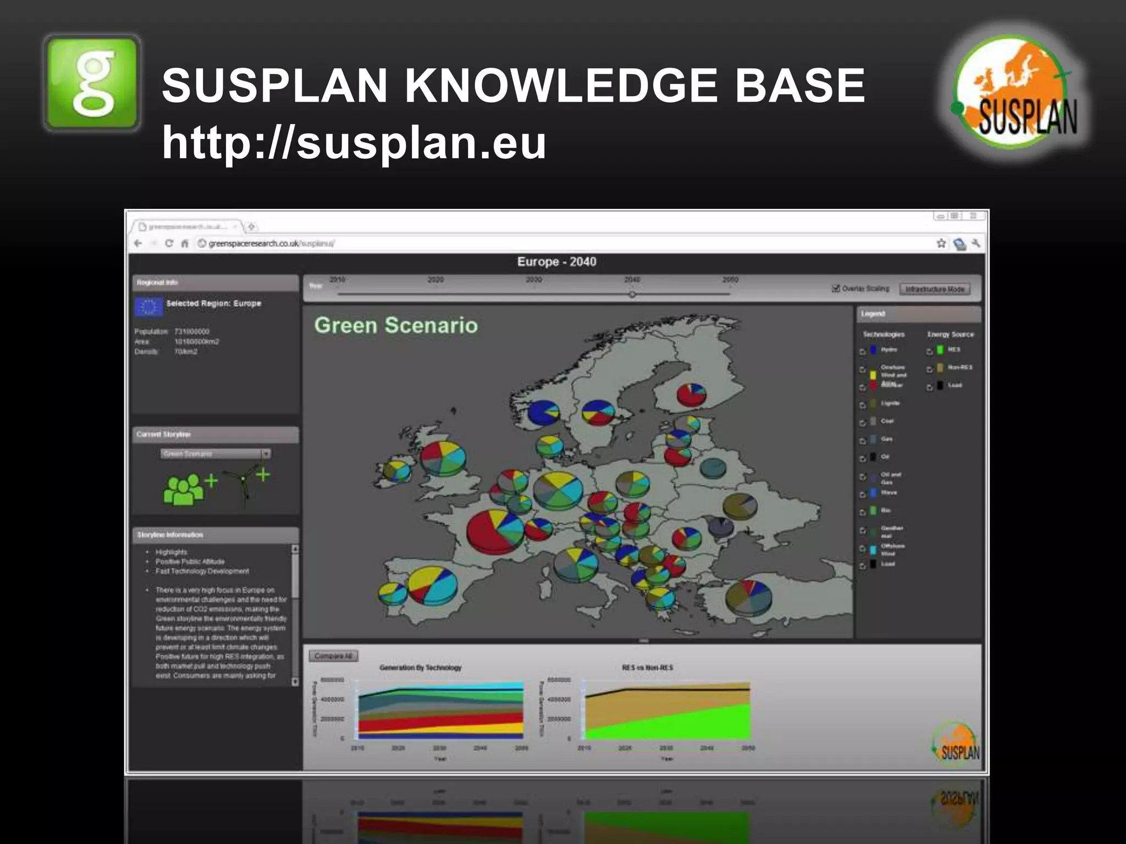Screen dimensions: 1126x844
Task: Click the Compare All button
Action: tap(333, 656)
